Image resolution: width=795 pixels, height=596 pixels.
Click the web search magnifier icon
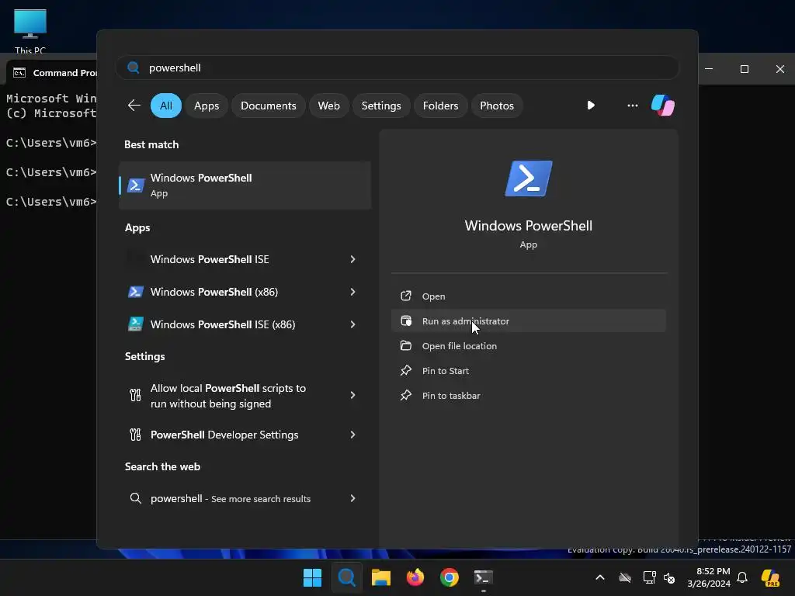[135, 498]
